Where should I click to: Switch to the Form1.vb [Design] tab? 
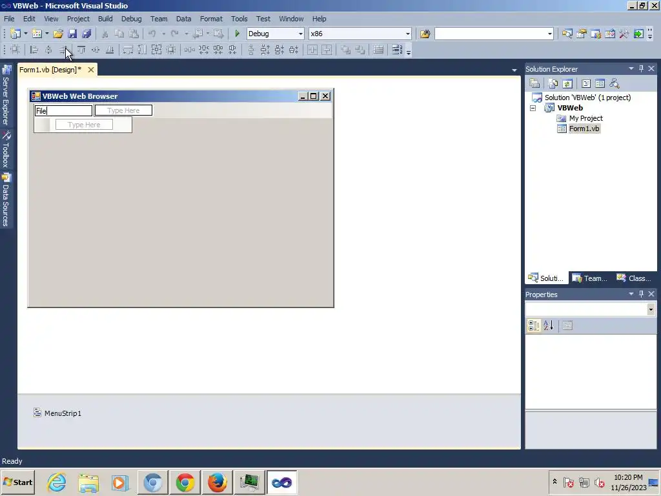[50, 70]
